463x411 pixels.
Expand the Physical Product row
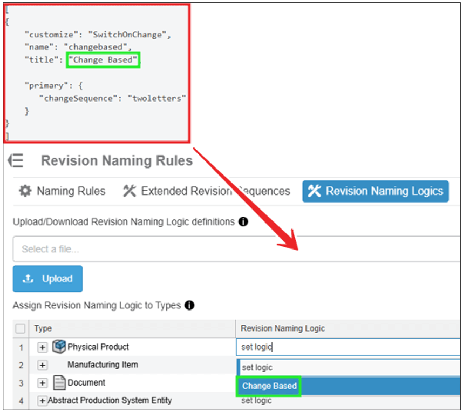[x=43, y=347]
